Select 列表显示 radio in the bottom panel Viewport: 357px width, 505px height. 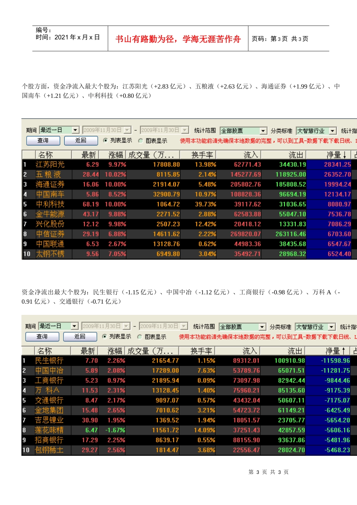(104, 337)
